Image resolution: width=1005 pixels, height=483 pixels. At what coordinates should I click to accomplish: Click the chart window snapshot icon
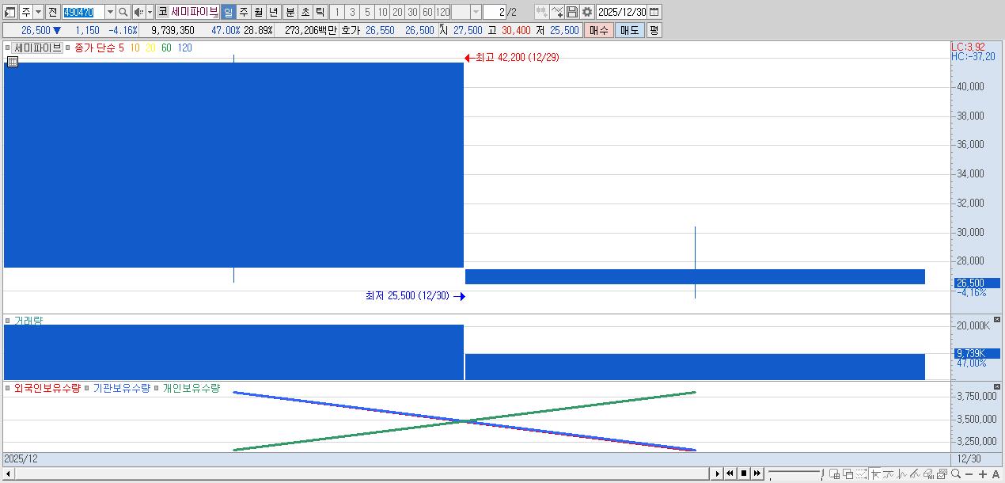[x=942, y=474]
